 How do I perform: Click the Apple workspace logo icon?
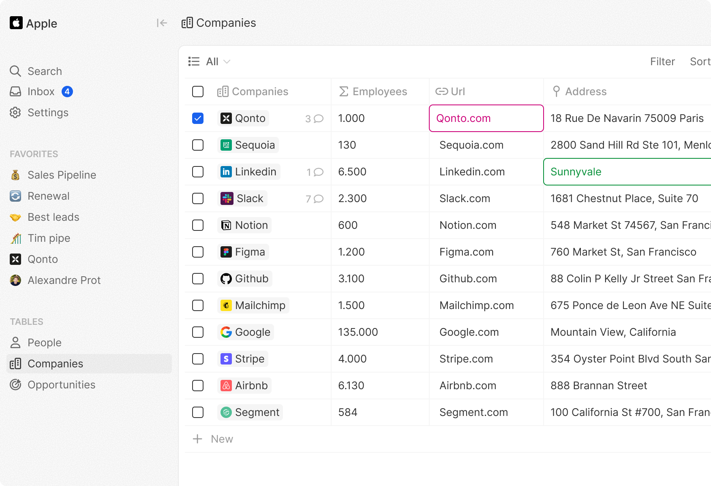pyautogui.click(x=16, y=23)
